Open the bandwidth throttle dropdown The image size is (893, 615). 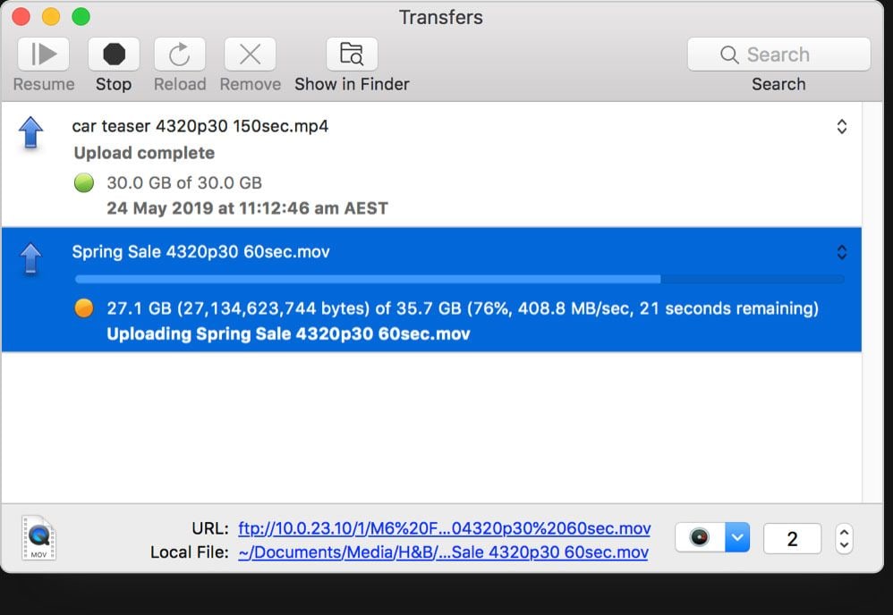712,537
